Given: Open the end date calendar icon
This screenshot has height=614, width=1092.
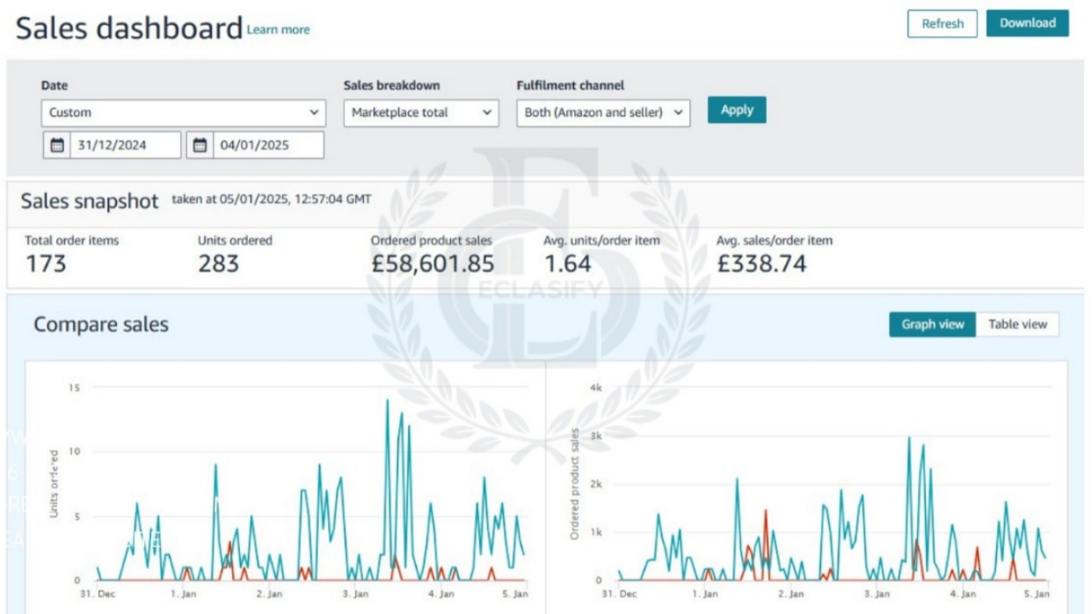Looking at the screenshot, I should (x=200, y=145).
